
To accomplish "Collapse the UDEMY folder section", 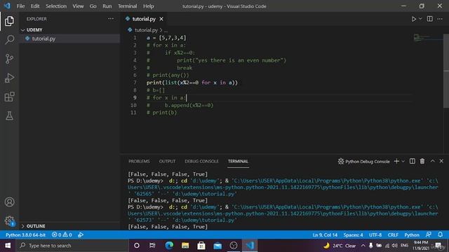I will [x=34, y=30].
